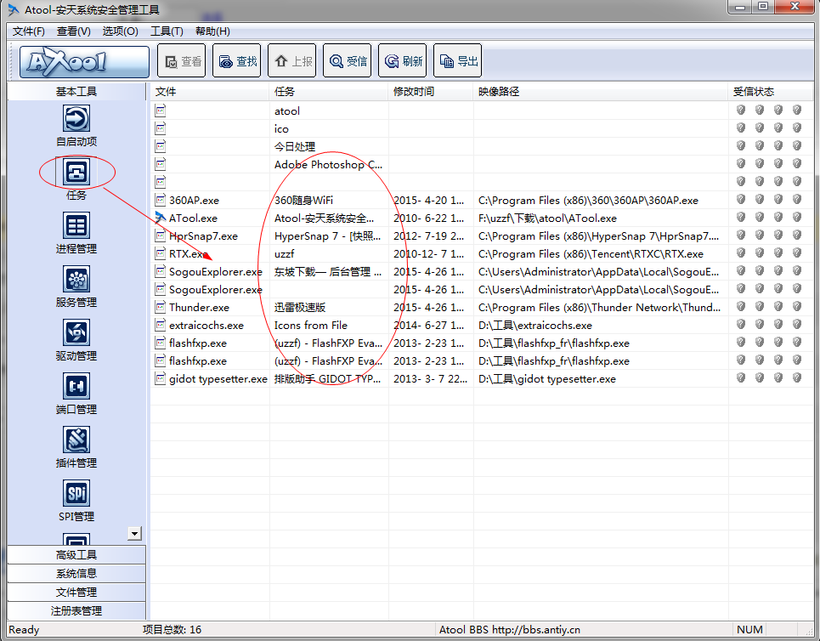Click the Ready status text
Viewport: 820px width, 641px height.
coord(24,629)
